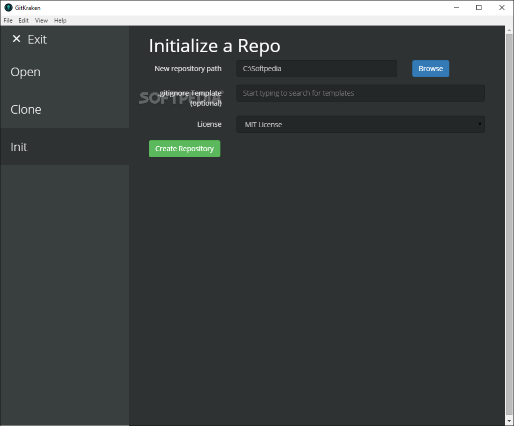Screen dimensions: 514x426
Task: Switch to the Open tab
Action: click(x=65, y=72)
